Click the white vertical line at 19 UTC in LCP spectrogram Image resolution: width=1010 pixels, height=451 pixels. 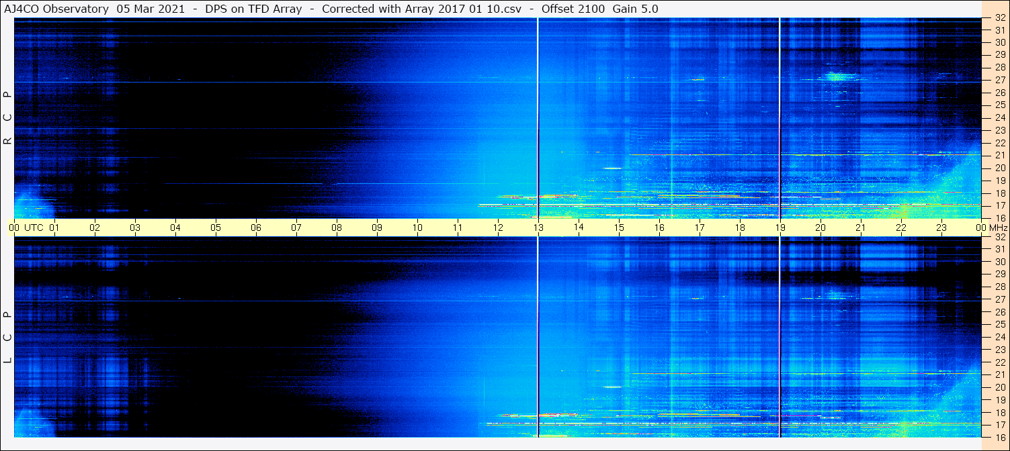[x=780, y=337]
